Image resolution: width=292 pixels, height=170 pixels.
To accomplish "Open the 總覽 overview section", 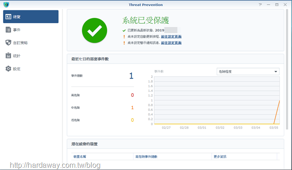I will tap(31, 17).
